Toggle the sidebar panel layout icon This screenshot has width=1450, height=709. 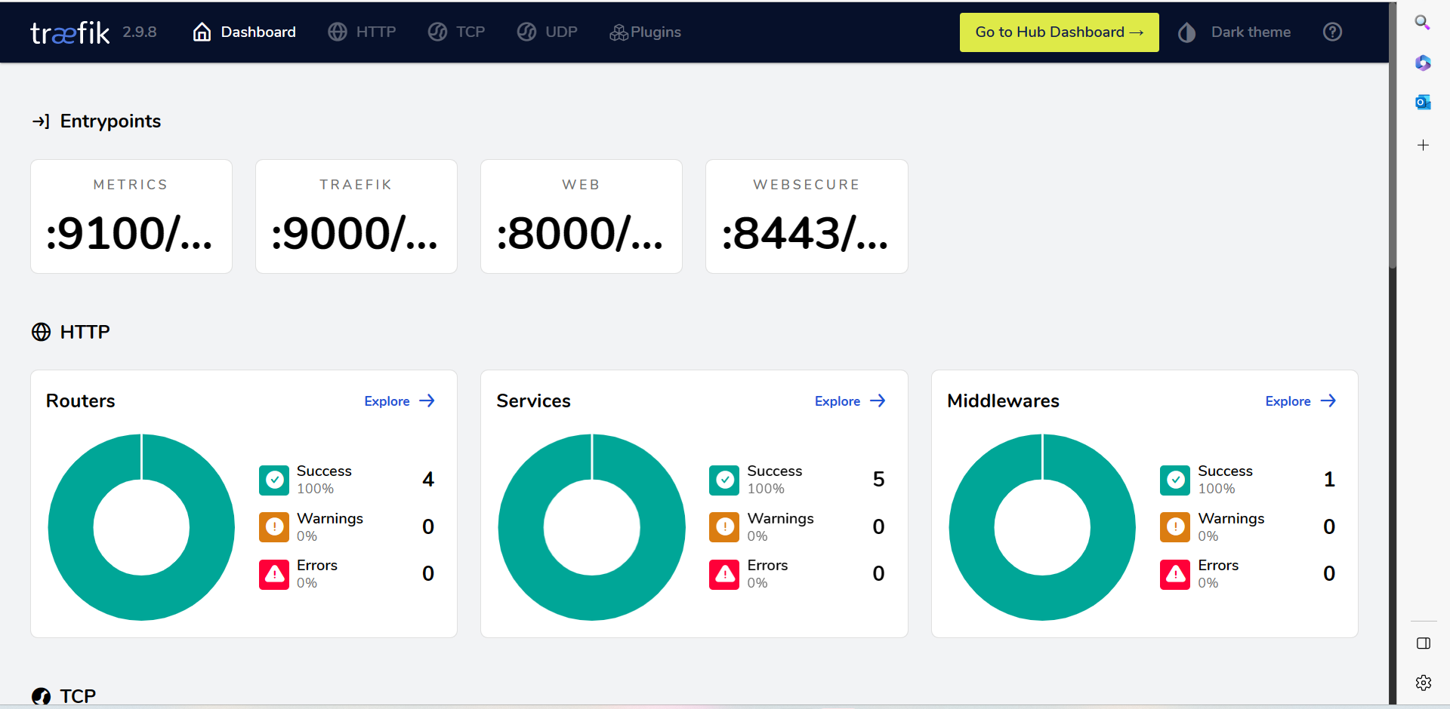click(1424, 643)
